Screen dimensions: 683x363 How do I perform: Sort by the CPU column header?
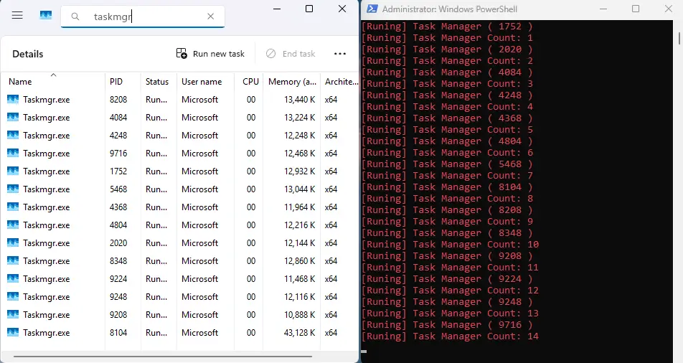(250, 82)
